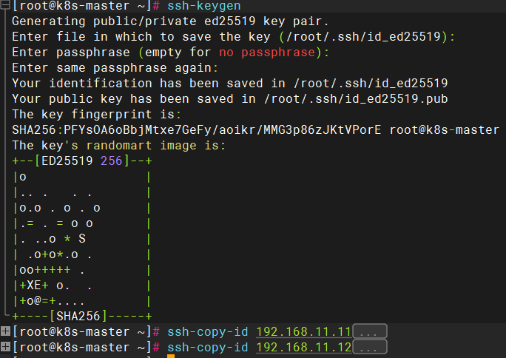Click the second ssh-copy-id command word
Image resolution: width=506 pixels, height=358 pixels.
point(207,348)
